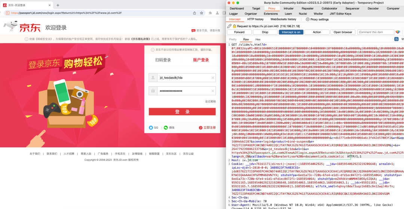The height and width of the screenshot is (209, 404).
Task: Open the 京东隐私政策 privacy policy link
Action: coord(140,39)
